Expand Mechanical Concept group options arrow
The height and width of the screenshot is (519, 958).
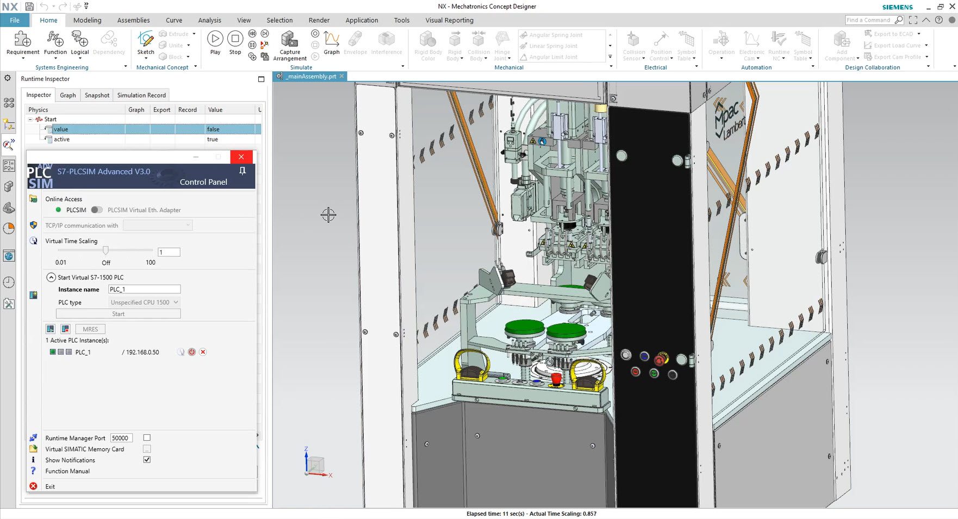(x=195, y=67)
